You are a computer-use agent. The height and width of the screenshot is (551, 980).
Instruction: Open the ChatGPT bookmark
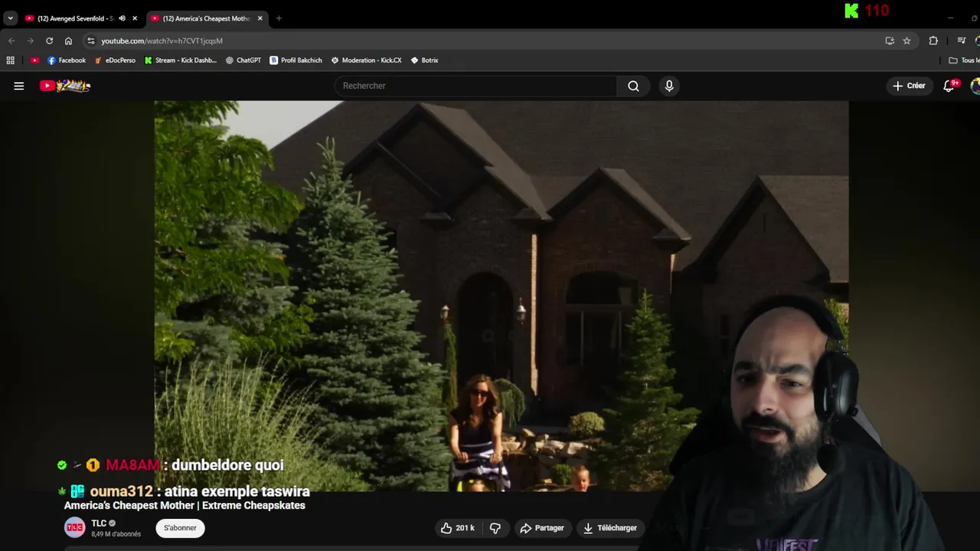pyautogui.click(x=243, y=60)
